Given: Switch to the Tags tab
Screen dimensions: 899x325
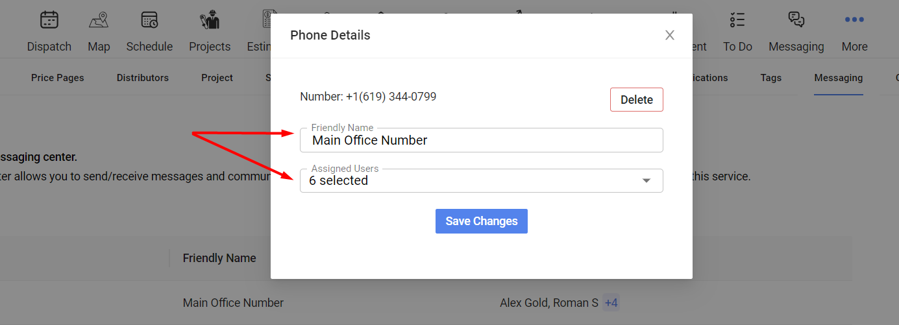Looking at the screenshot, I should coord(771,78).
